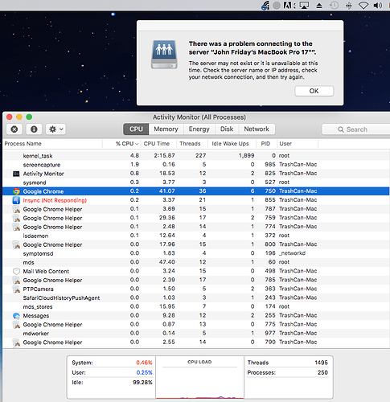Select the Disk tab

(x=227, y=129)
